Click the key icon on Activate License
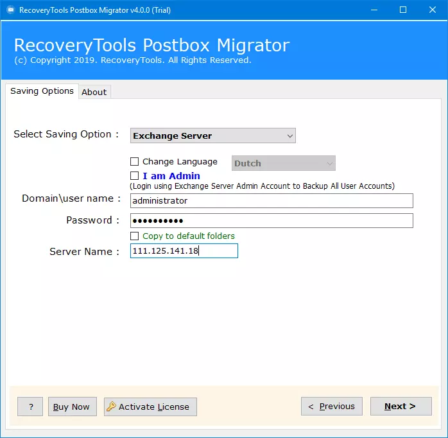Screen dimensions: 448x438 pos(111,407)
